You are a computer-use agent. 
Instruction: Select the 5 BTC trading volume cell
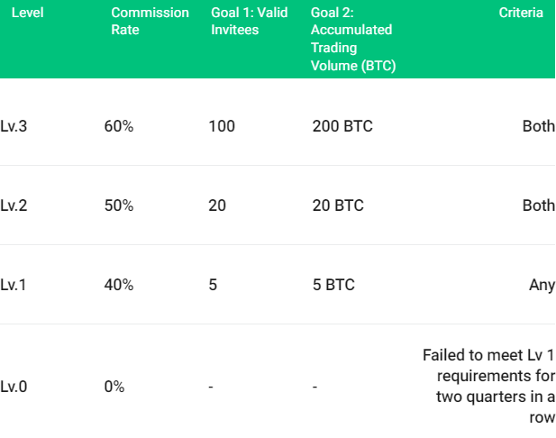click(x=333, y=285)
